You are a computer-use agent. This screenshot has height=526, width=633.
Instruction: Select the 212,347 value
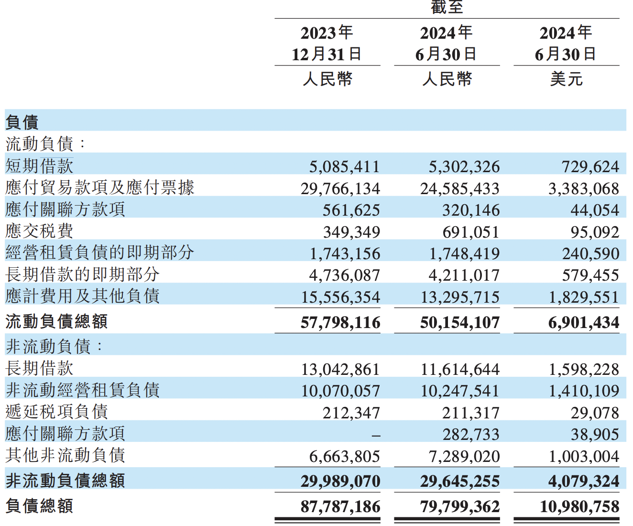[x=351, y=413]
